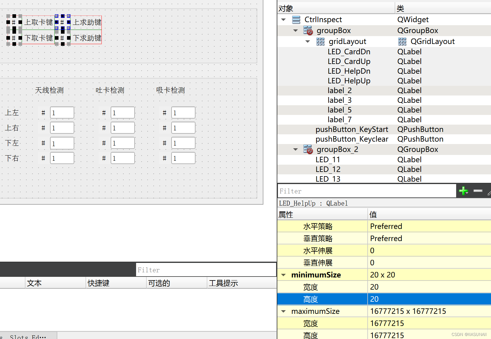Select label_3 in object tree

pyautogui.click(x=339, y=100)
